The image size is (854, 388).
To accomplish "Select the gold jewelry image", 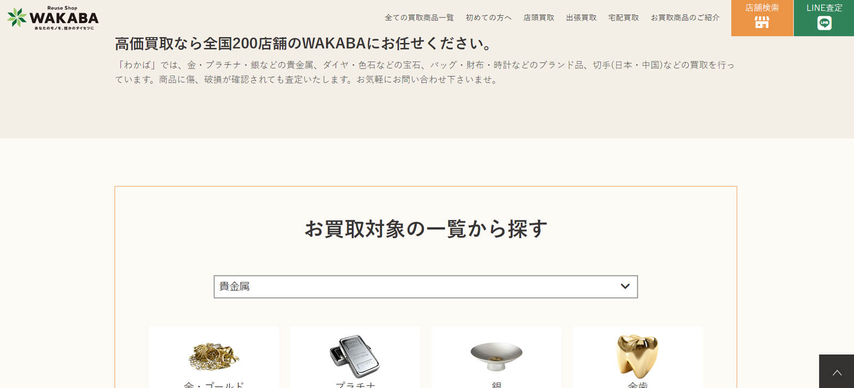I will pyautogui.click(x=213, y=355).
